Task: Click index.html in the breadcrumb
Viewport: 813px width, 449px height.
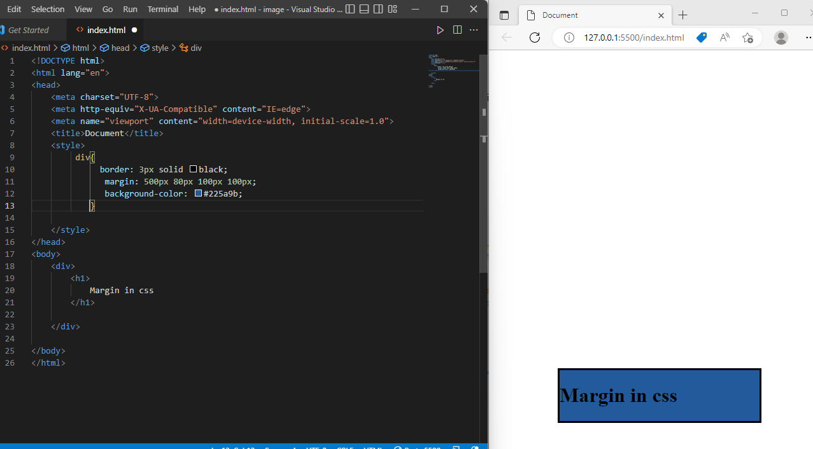Action: [x=31, y=48]
